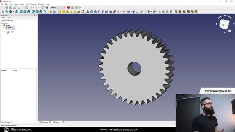Screen dimensions: 235x132
Task: Click the New document icon
Action: 3,7
